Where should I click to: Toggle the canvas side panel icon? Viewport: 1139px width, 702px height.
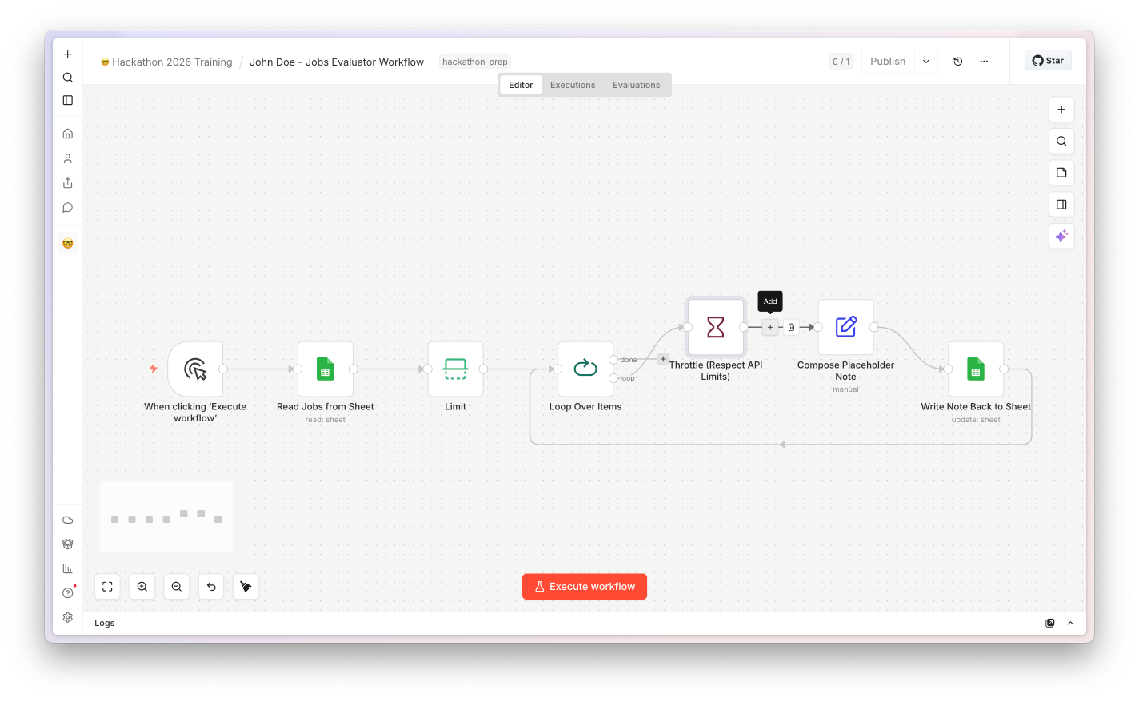click(1061, 205)
